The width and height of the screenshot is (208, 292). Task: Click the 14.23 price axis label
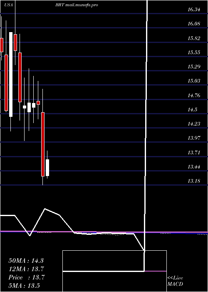point(194,124)
